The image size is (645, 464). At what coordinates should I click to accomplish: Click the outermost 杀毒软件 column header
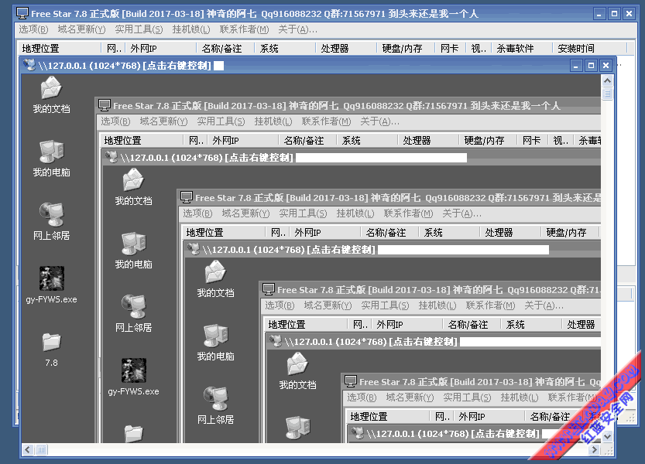coord(521,49)
